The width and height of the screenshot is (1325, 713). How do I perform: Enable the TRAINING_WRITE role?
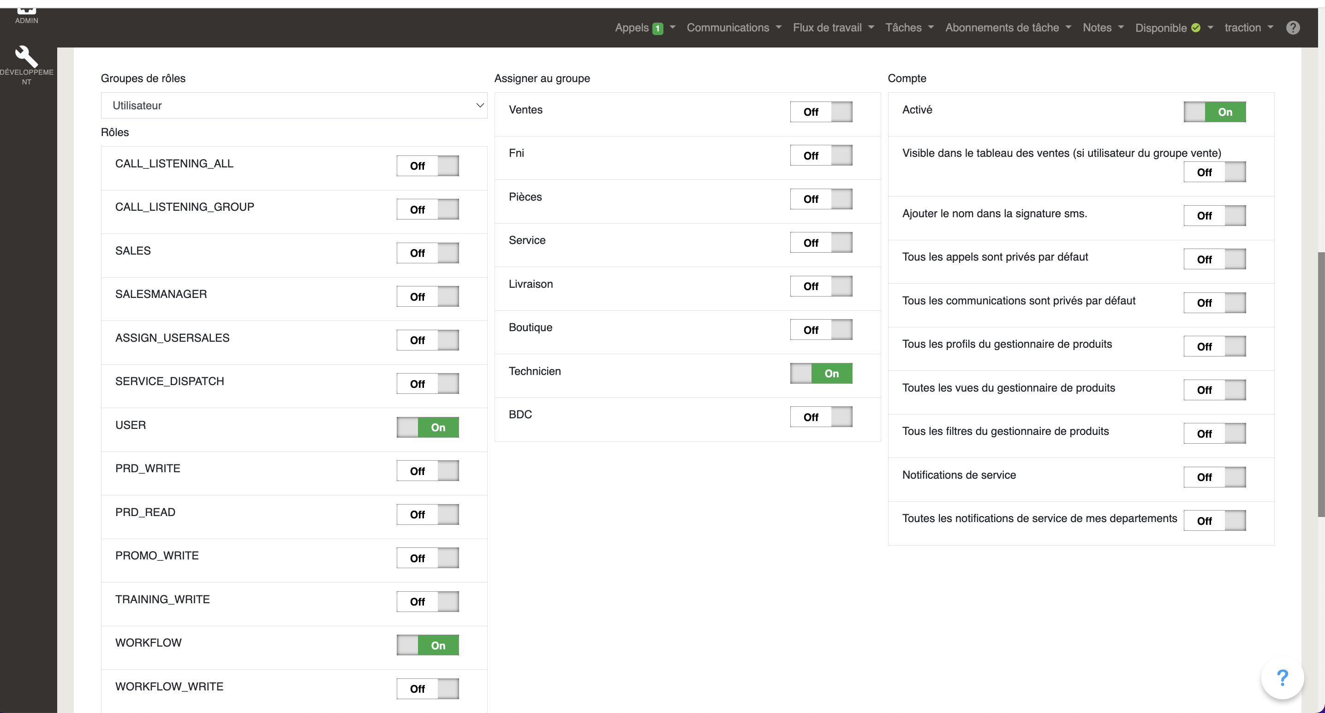[427, 601]
